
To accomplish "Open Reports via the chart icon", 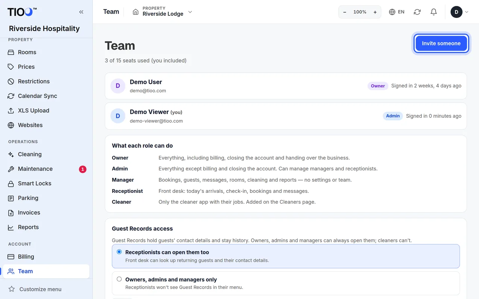I will click(x=11, y=227).
